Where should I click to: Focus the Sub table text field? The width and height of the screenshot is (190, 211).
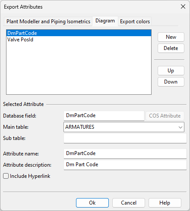pos(125,138)
